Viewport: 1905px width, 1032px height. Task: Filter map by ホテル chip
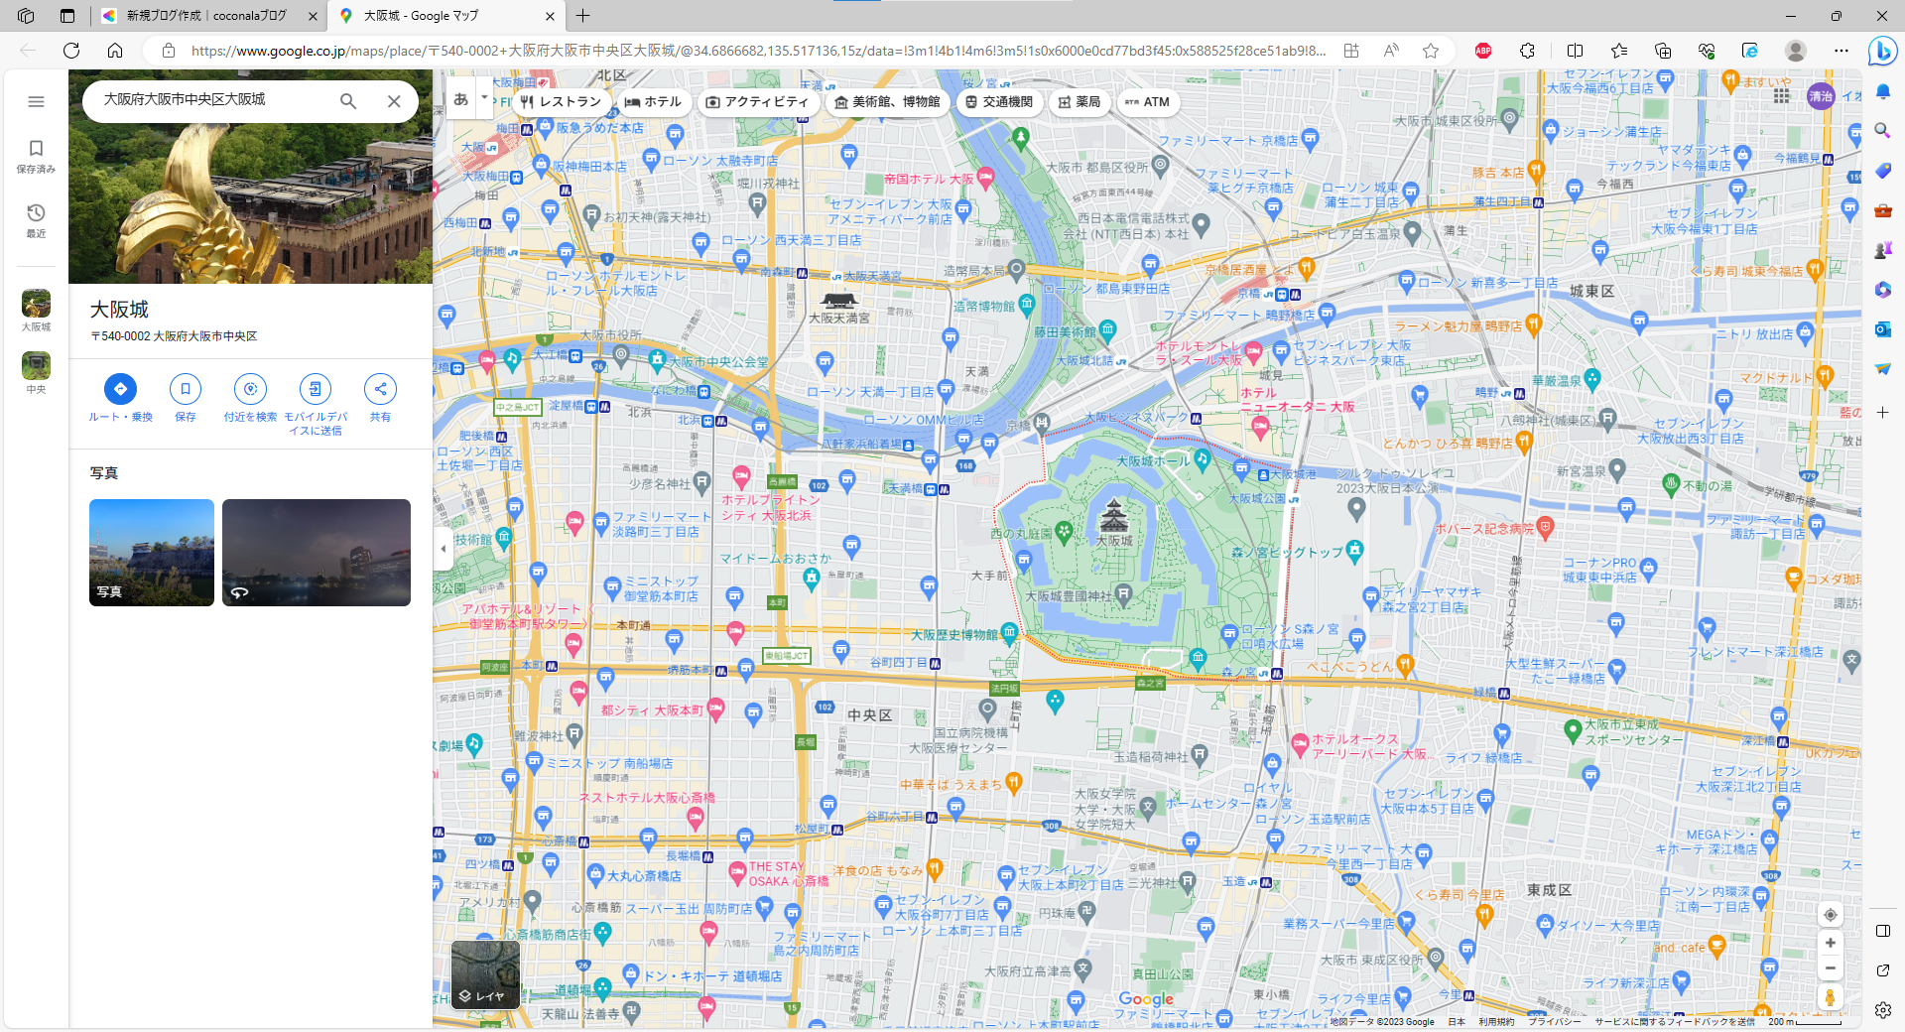pos(653,101)
